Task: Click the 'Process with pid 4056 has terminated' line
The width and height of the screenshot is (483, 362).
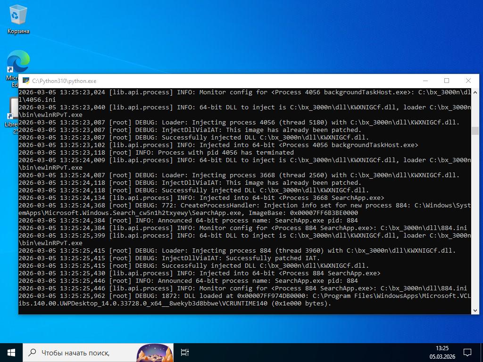Action: (x=225, y=152)
